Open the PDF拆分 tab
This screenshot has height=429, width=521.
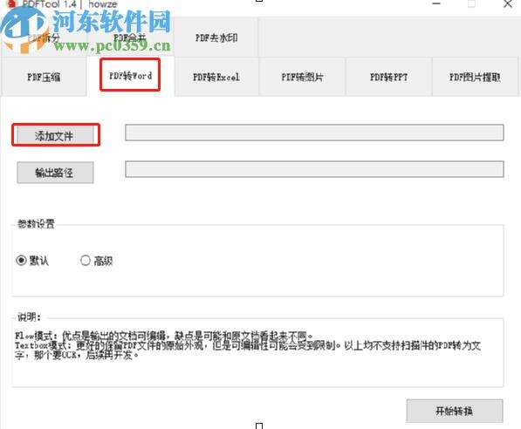[x=44, y=37]
